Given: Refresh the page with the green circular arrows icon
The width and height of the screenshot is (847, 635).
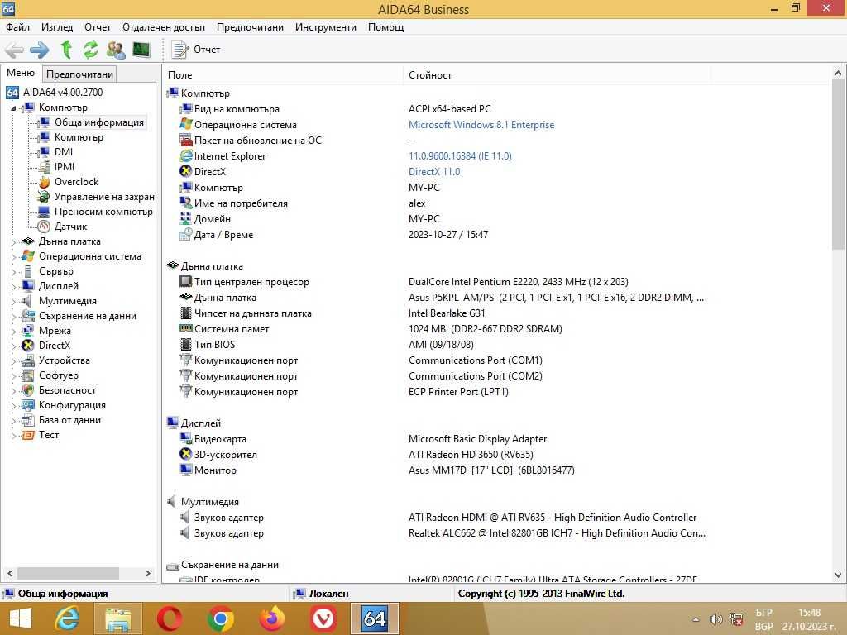Looking at the screenshot, I should coord(90,50).
